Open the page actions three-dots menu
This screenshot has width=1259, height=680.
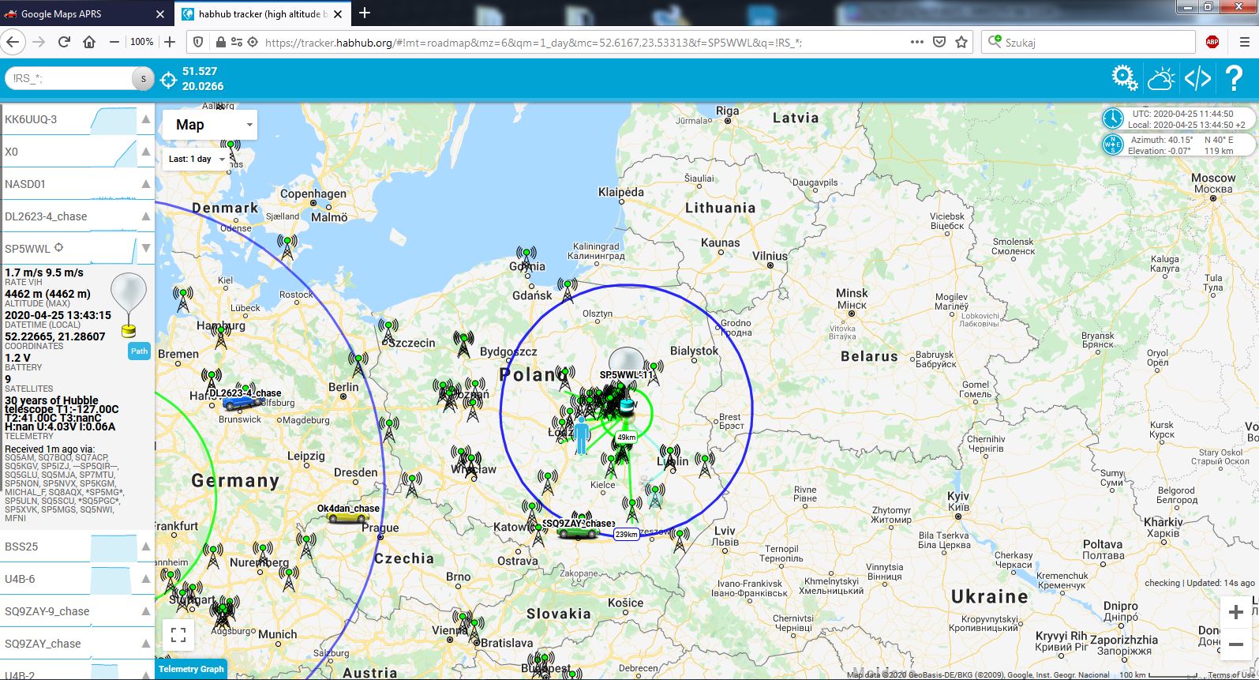916,43
